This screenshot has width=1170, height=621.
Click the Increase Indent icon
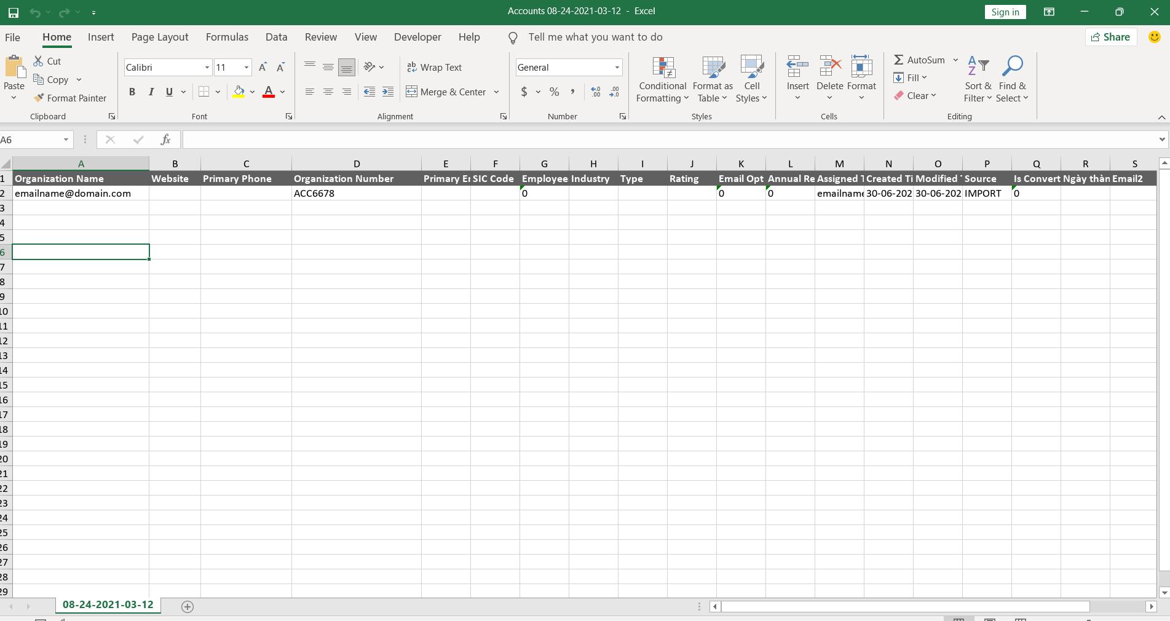click(388, 92)
